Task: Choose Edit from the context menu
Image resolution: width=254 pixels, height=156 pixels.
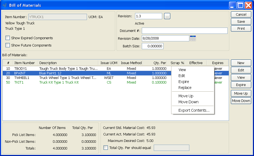Action: click(x=182, y=76)
